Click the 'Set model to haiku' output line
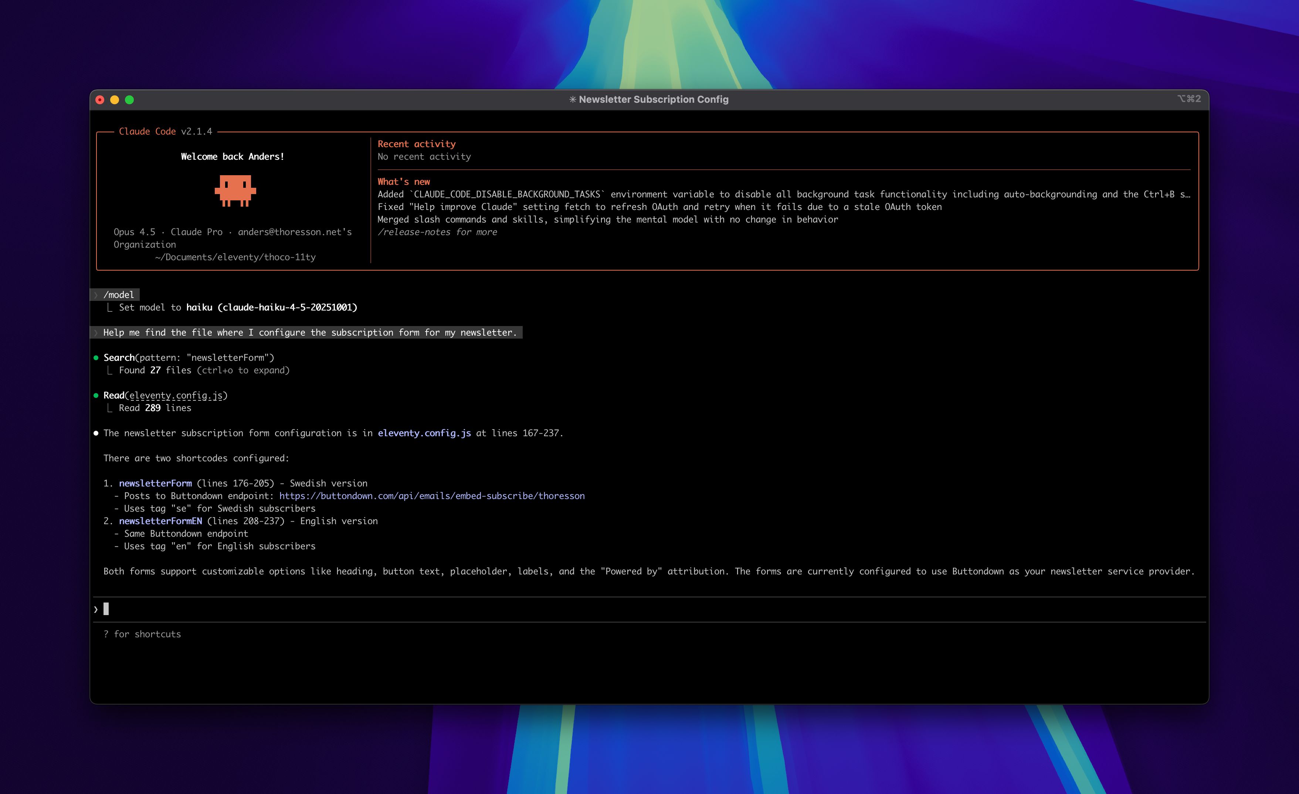The image size is (1299, 794). coord(237,308)
